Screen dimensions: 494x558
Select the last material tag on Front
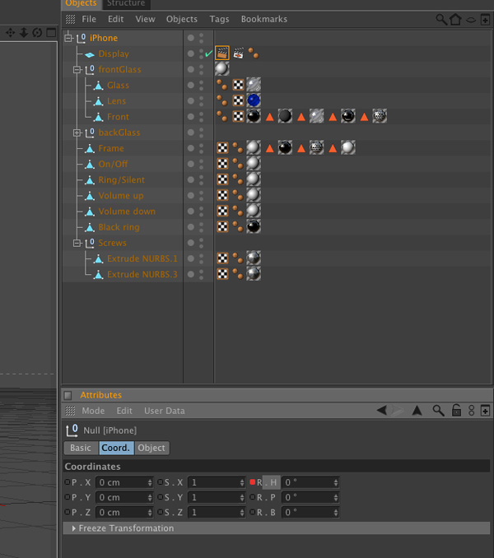(x=380, y=116)
